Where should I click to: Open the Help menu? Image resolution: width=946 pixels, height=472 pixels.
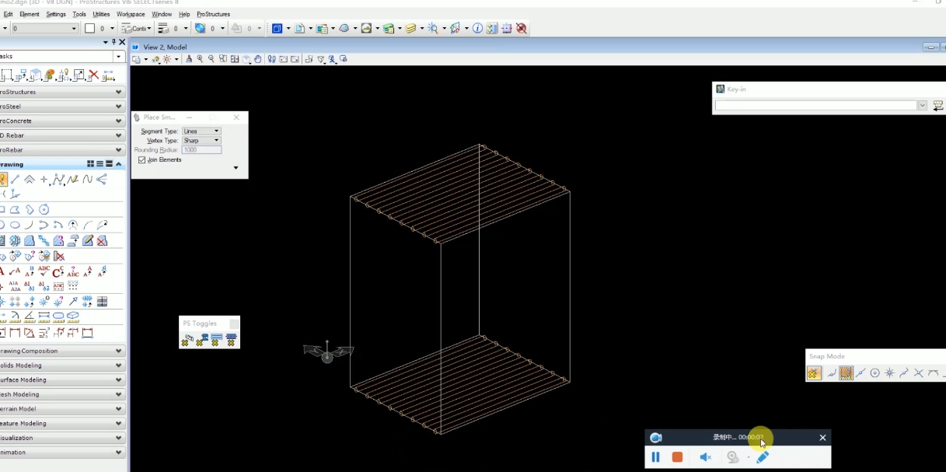click(x=184, y=14)
